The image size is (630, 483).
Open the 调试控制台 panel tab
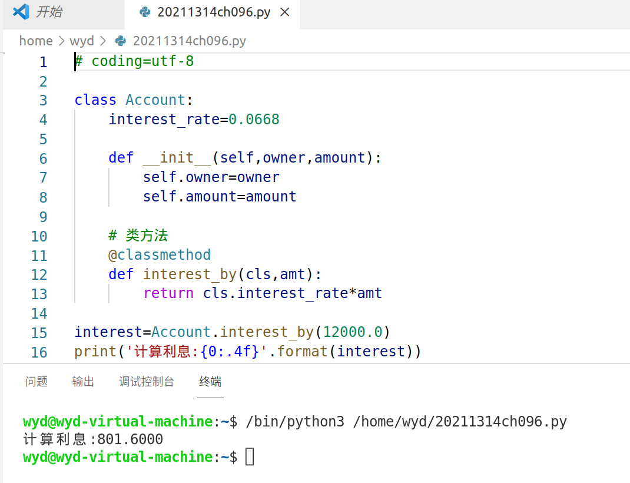click(146, 381)
